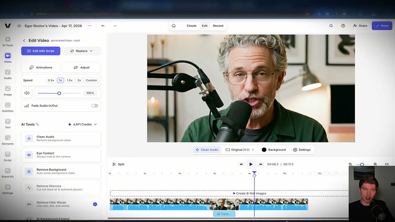Viewport: 395px width, 222px height.
Task: Select the Transi... audio clip
Action: 224,214
